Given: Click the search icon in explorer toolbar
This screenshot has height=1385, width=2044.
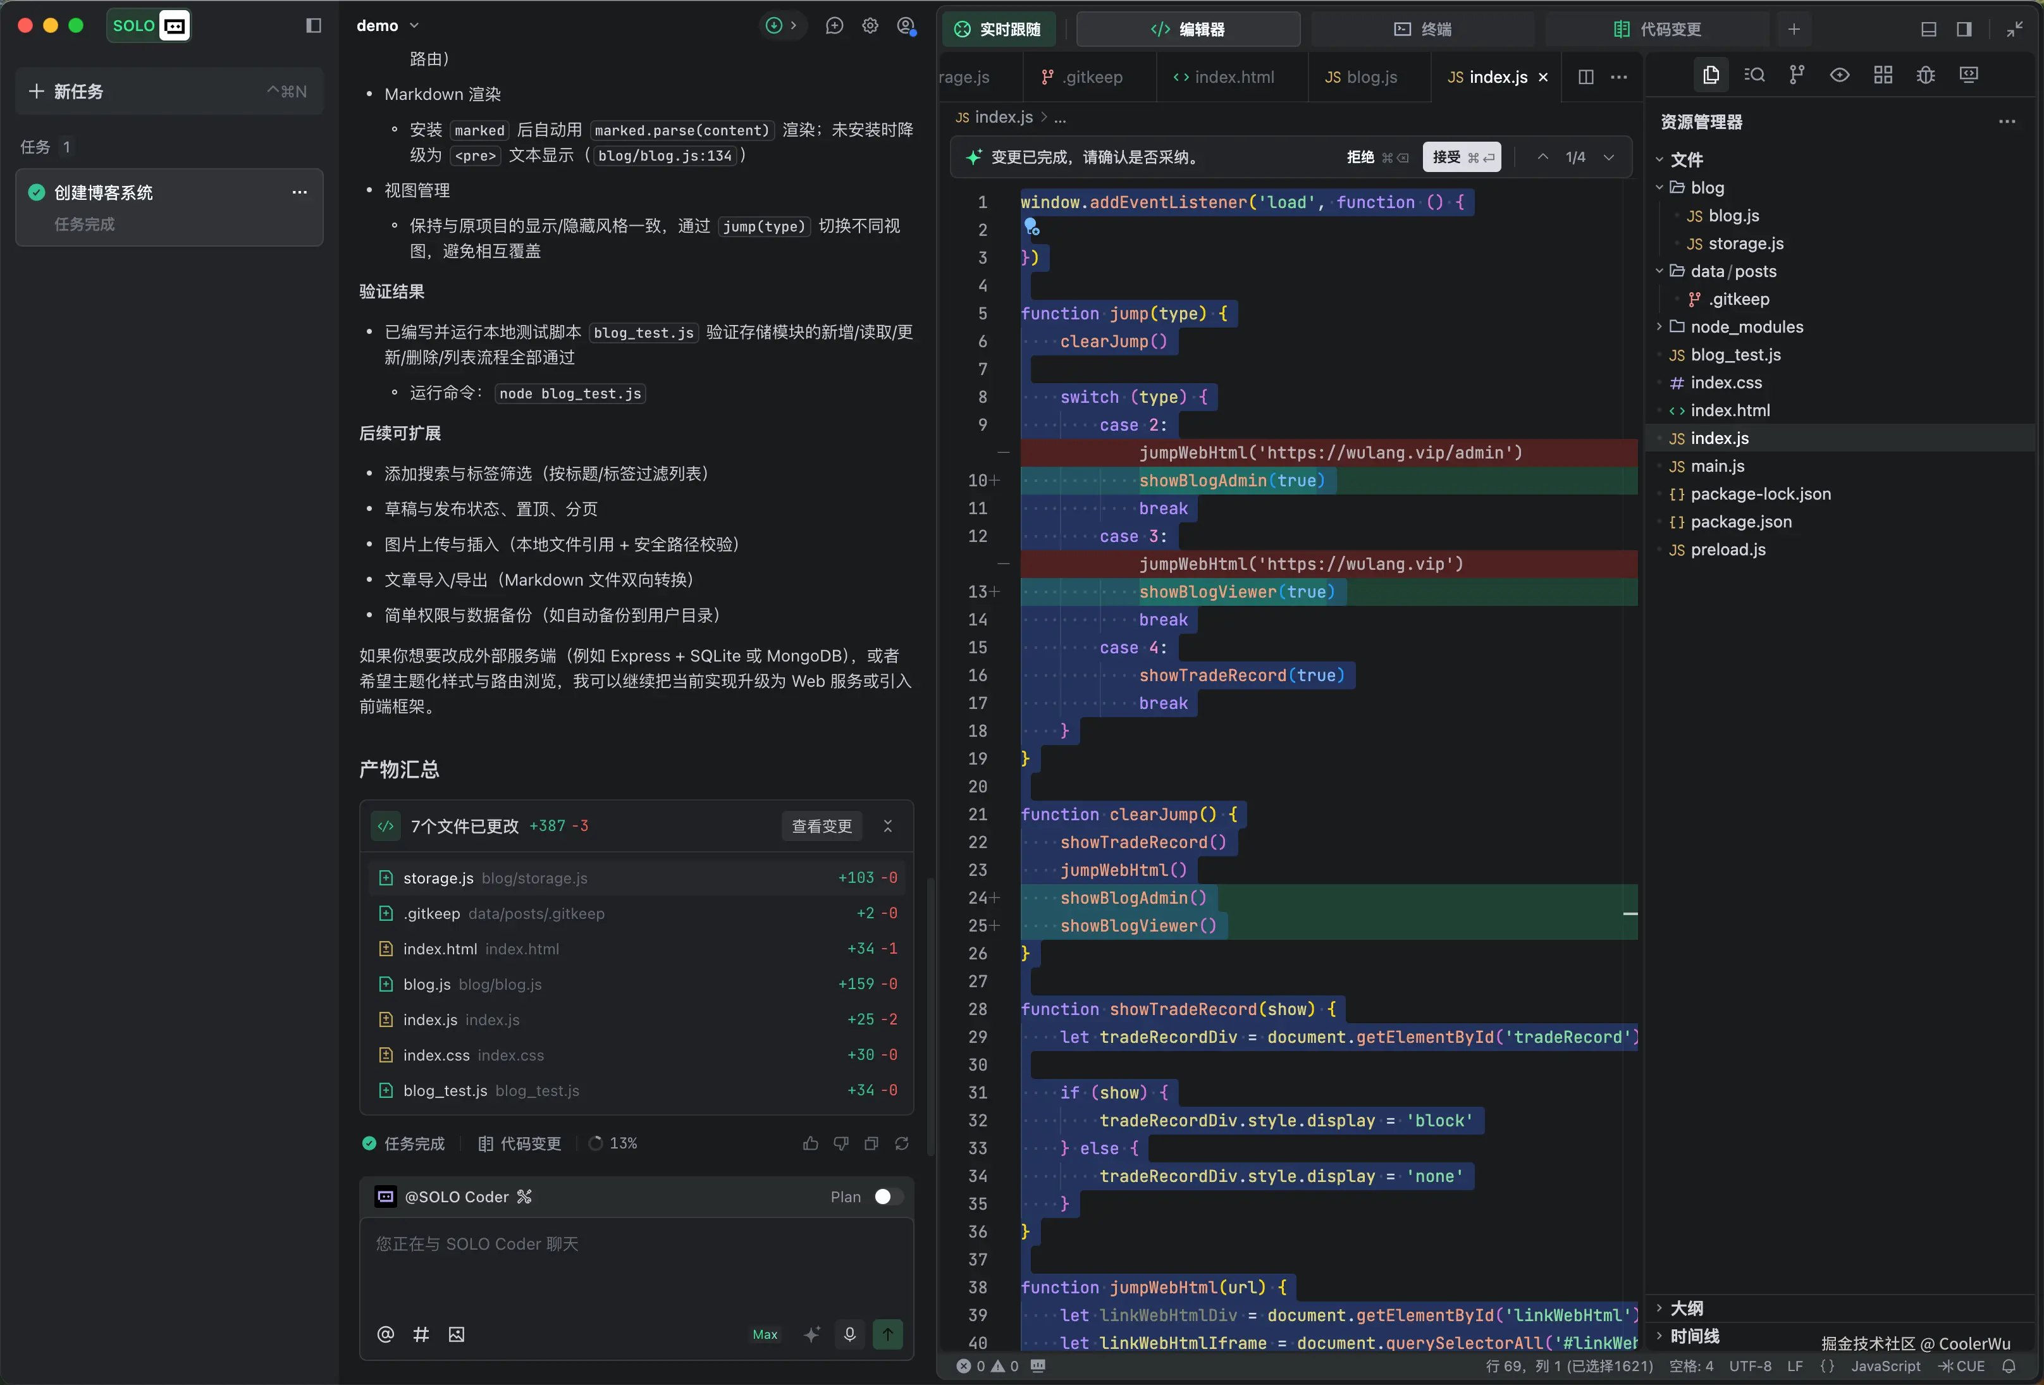Looking at the screenshot, I should (1754, 75).
